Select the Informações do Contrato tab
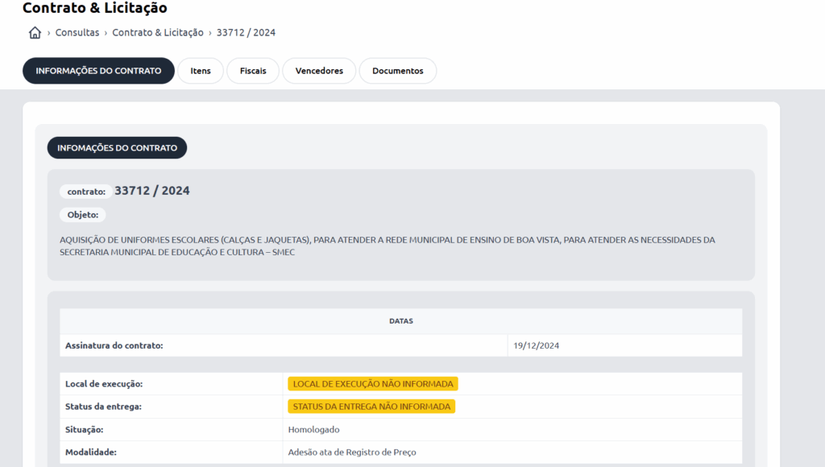Image resolution: width=825 pixels, height=467 pixels. pos(98,71)
